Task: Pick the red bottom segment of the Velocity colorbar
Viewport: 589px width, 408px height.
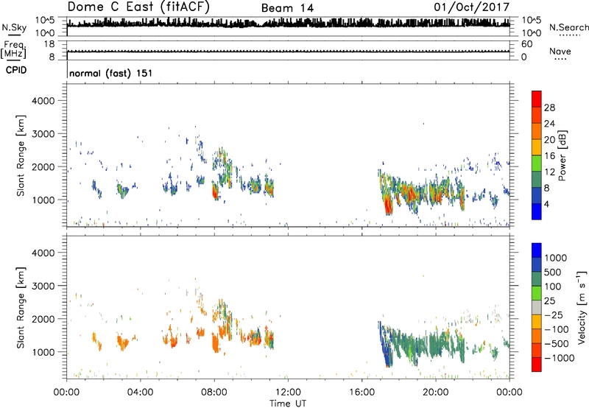Action: [x=537, y=365]
